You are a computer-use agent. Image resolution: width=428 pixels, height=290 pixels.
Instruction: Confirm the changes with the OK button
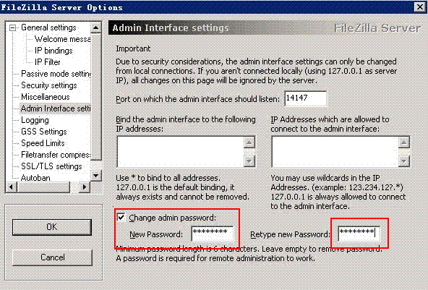tap(52, 227)
